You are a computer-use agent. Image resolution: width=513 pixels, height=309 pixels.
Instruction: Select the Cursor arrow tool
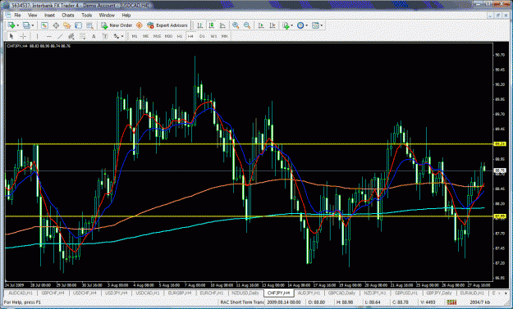(11, 36)
